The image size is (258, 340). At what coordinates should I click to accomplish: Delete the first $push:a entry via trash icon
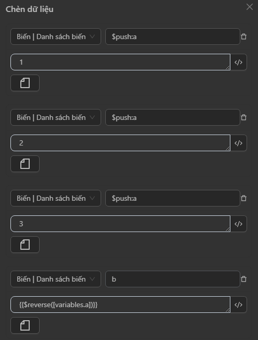tap(244, 37)
